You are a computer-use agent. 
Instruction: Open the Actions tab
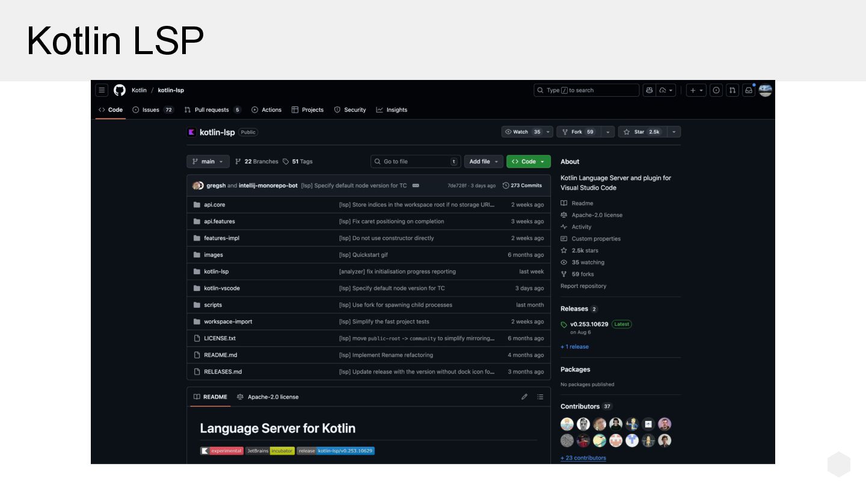[x=266, y=110]
